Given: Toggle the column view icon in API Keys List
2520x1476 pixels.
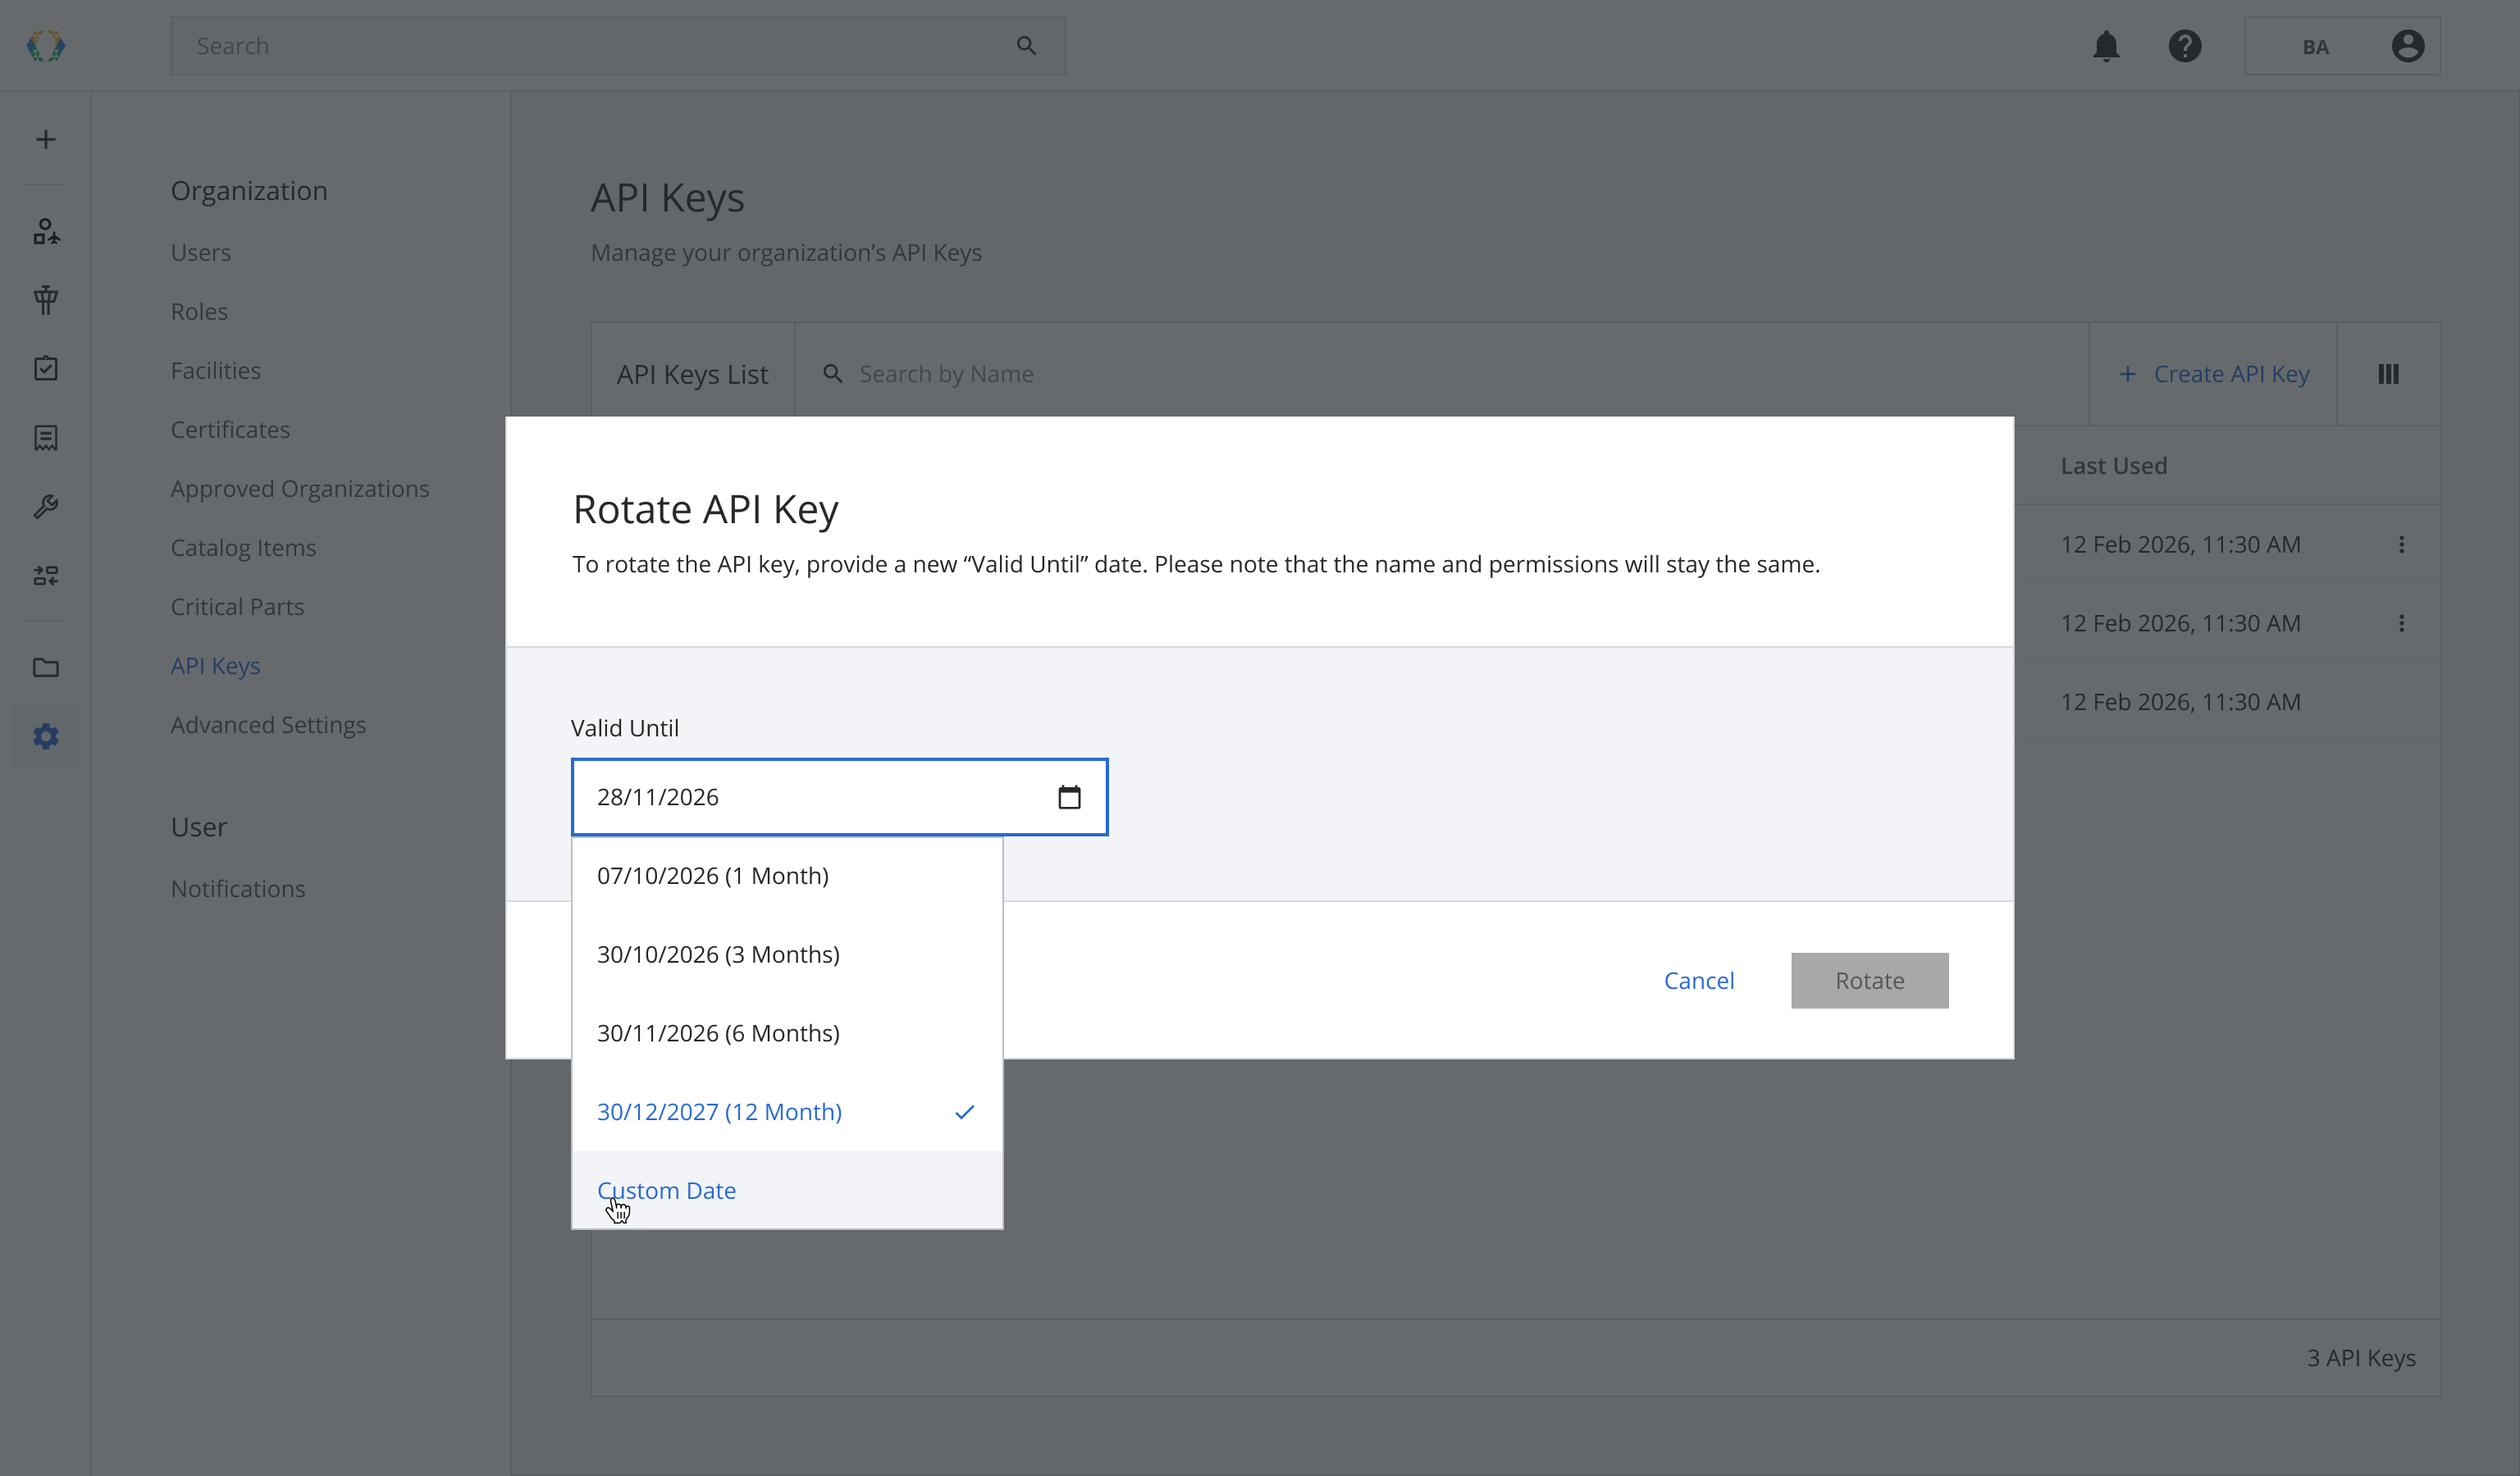Looking at the screenshot, I should tap(2388, 374).
